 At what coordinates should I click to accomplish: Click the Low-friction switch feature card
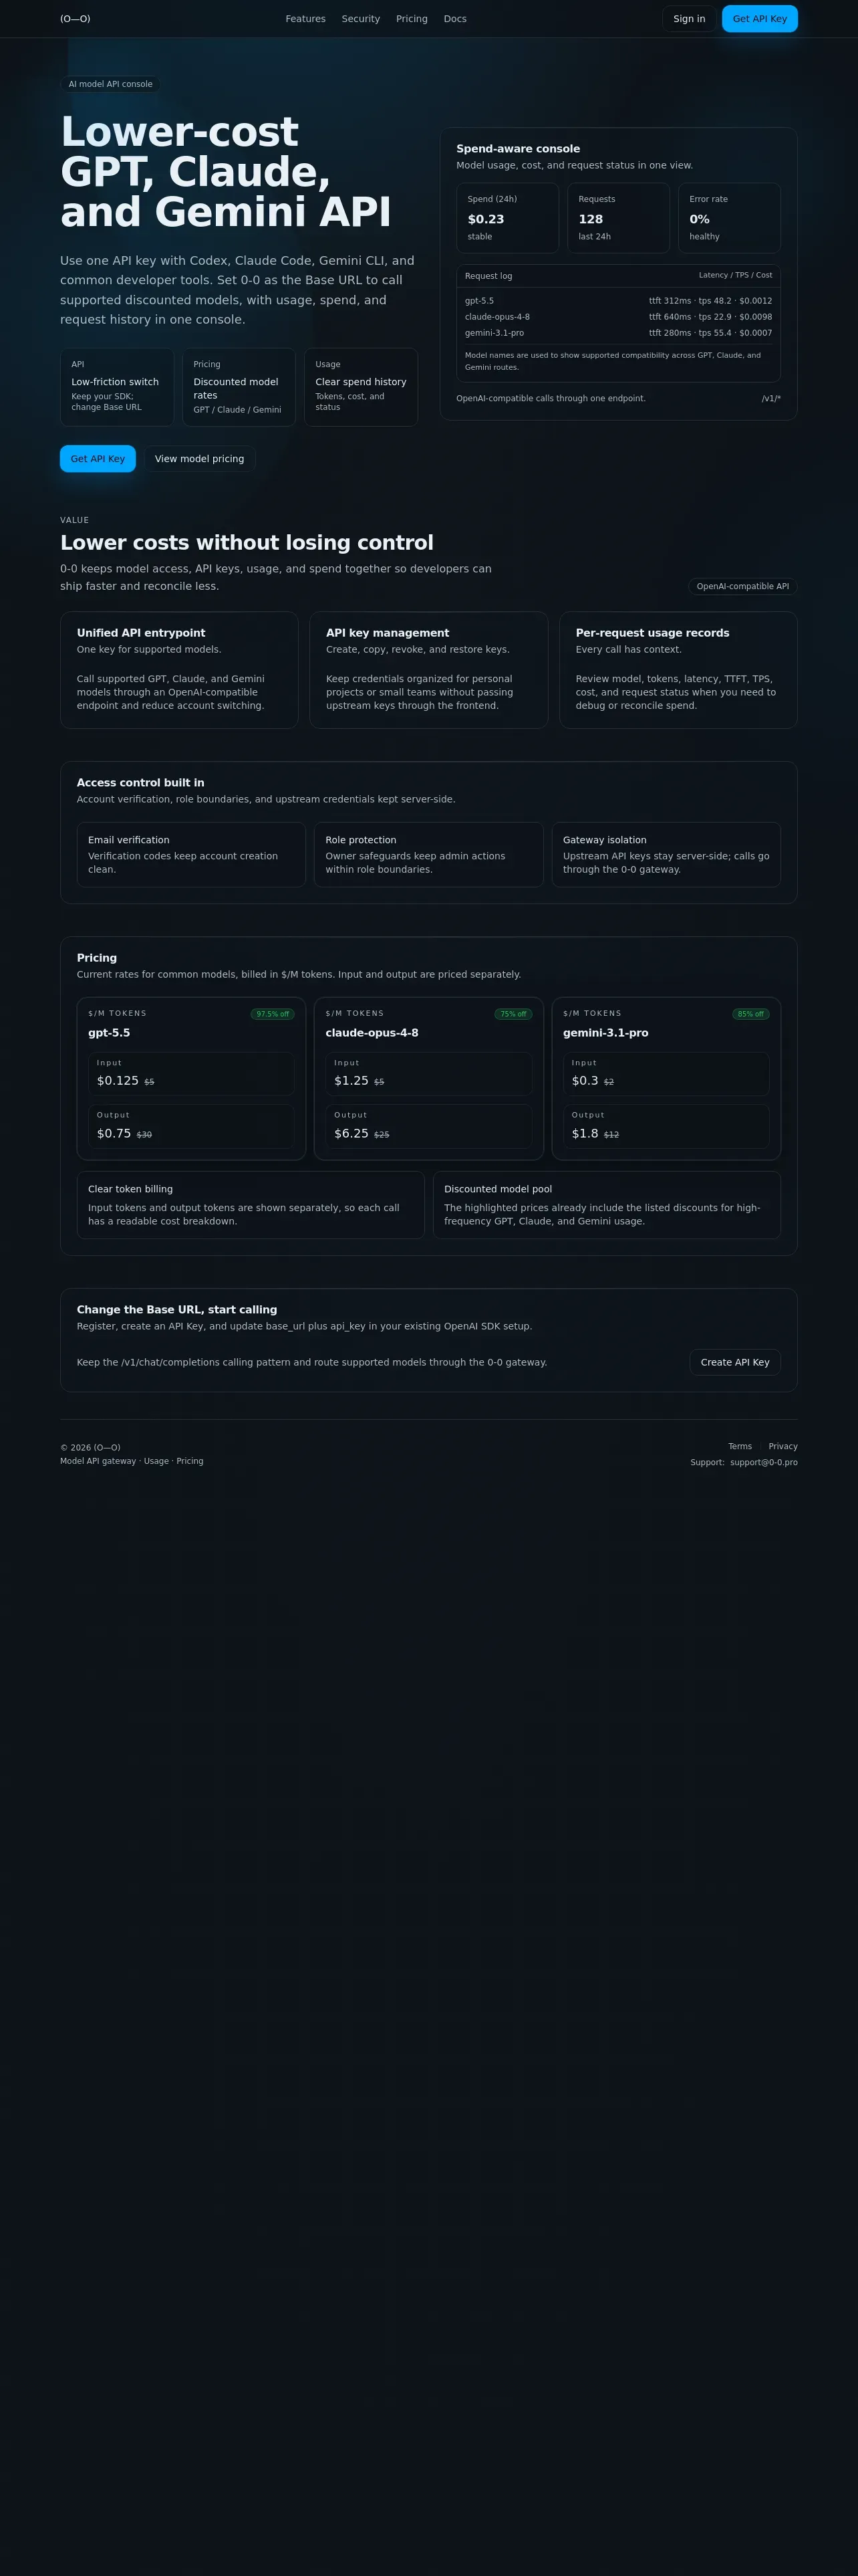117,387
